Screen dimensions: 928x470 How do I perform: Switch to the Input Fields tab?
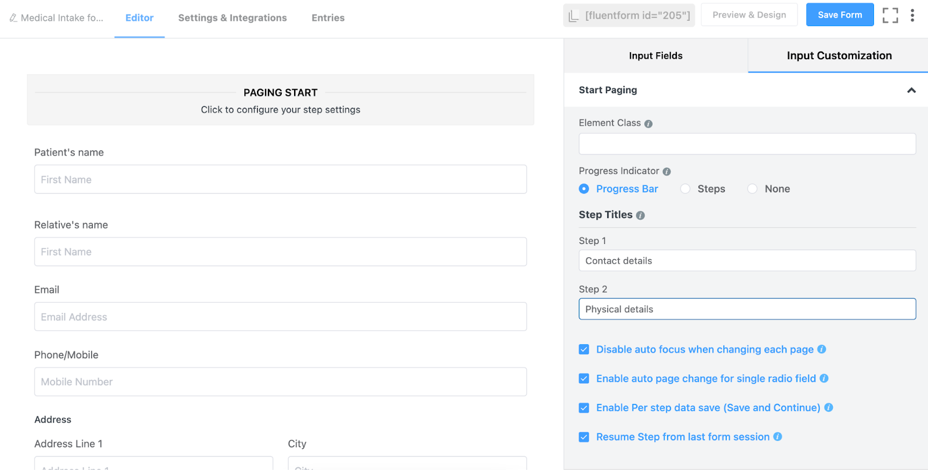[x=655, y=56]
